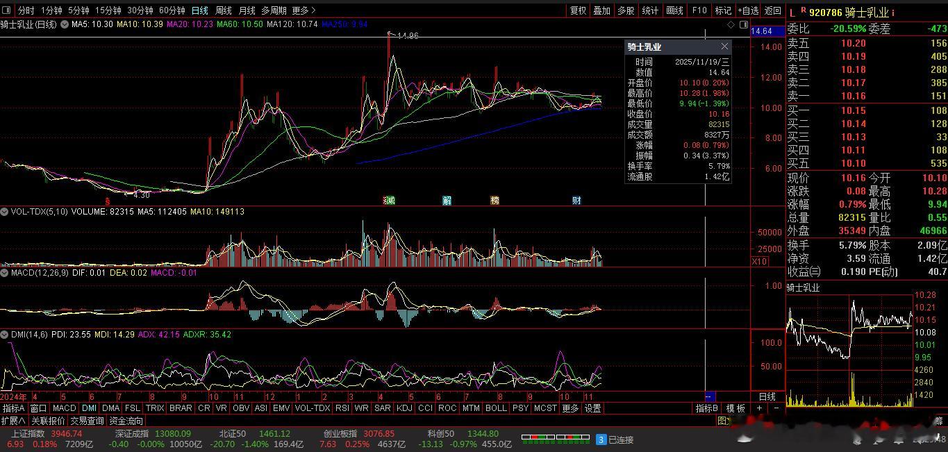Image resolution: width=948 pixels, height=452 pixels.
Task: Toggle the side panel icon above price axis
Action: [x=744, y=24]
